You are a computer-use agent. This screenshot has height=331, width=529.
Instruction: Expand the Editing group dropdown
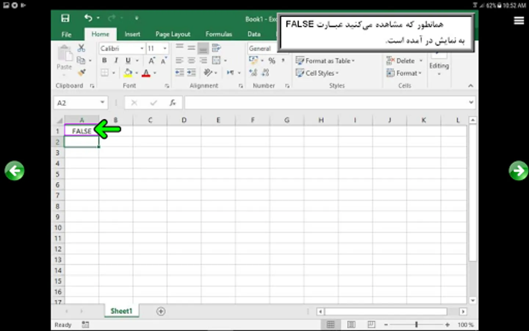tap(439, 74)
